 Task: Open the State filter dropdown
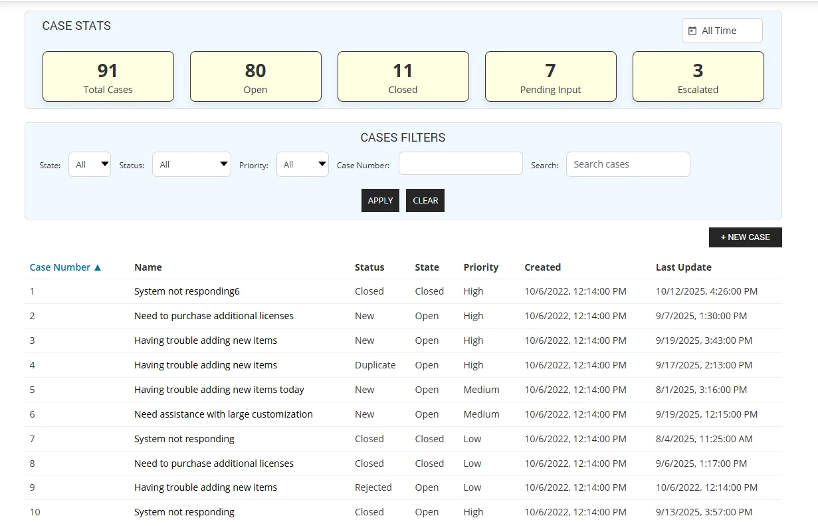click(89, 164)
